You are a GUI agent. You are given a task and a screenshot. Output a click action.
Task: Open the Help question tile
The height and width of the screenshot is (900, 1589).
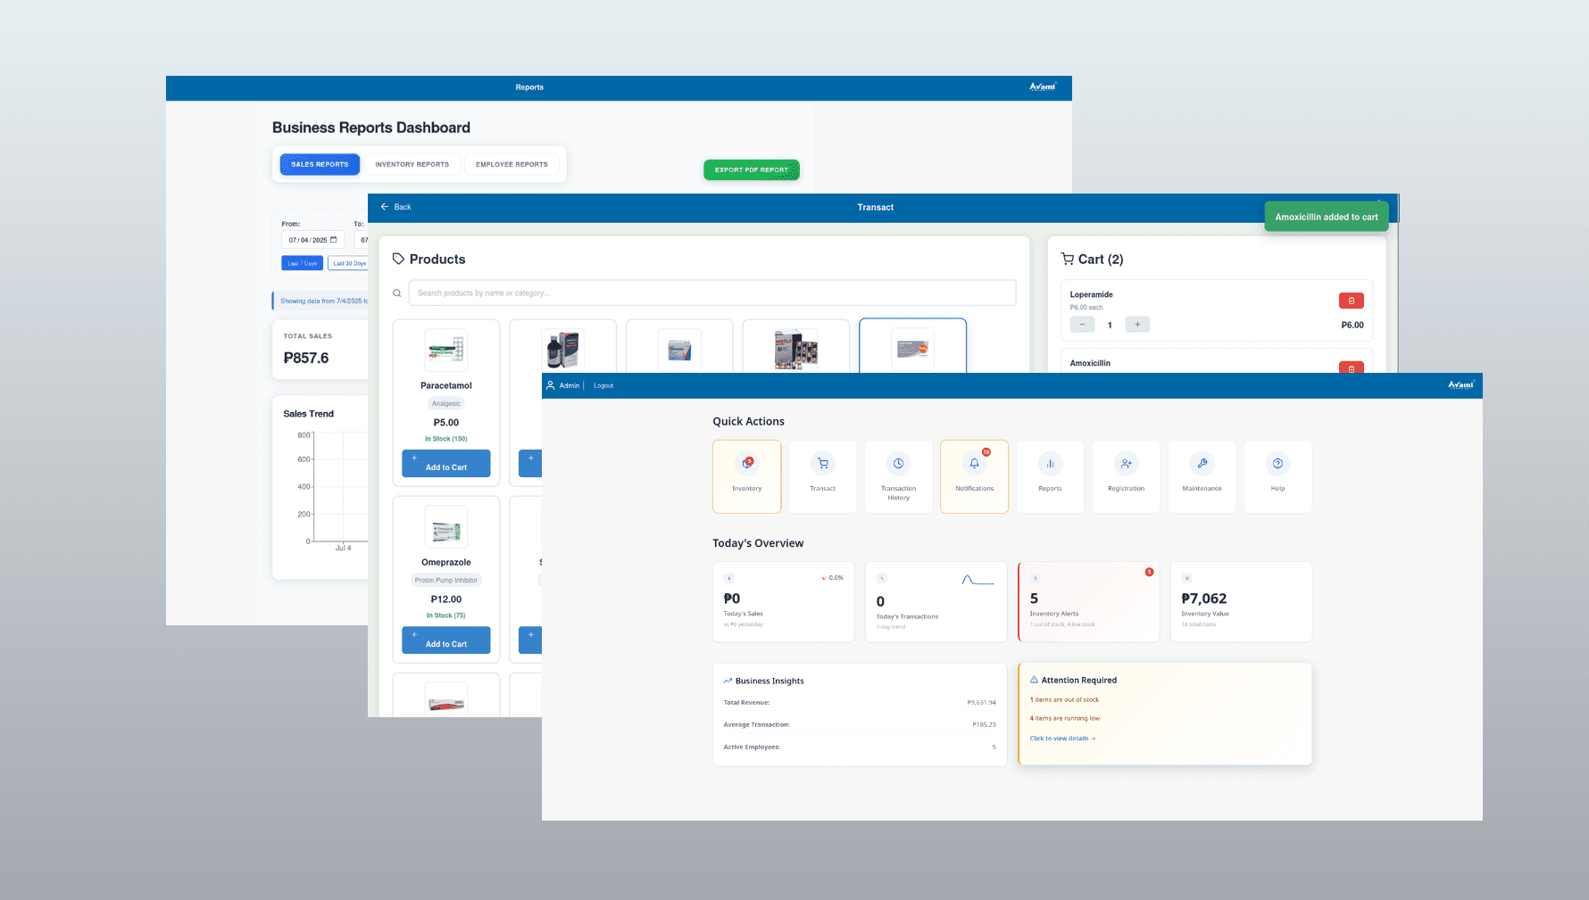(x=1277, y=475)
